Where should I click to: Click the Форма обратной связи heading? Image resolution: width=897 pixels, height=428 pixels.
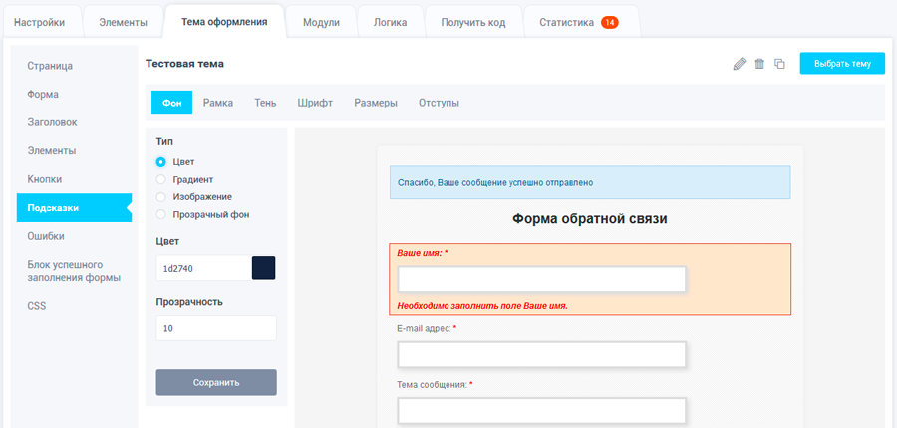click(x=590, y=219)
